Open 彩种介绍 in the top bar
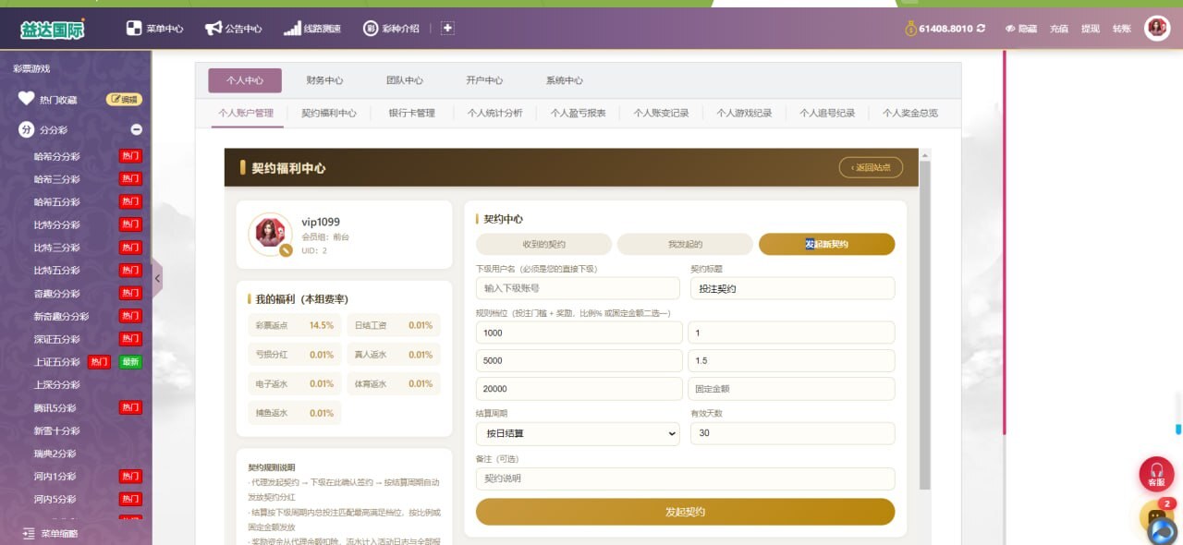 (391, 29)
